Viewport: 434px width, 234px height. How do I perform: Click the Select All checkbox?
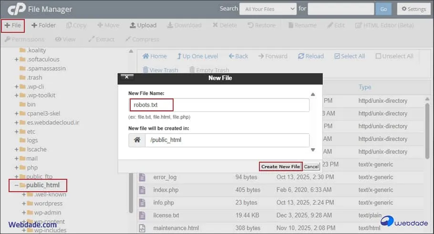point(338,56)
